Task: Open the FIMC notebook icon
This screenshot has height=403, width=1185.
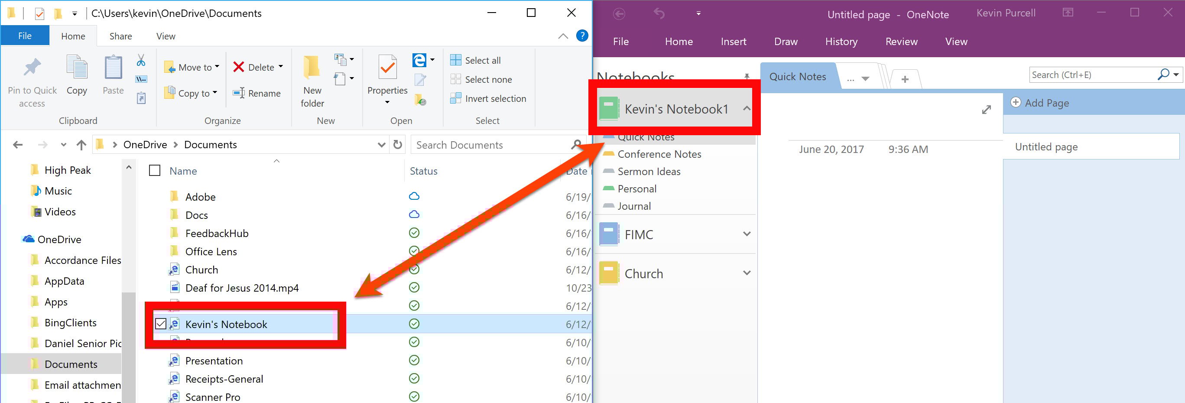Action: [609, 234]
